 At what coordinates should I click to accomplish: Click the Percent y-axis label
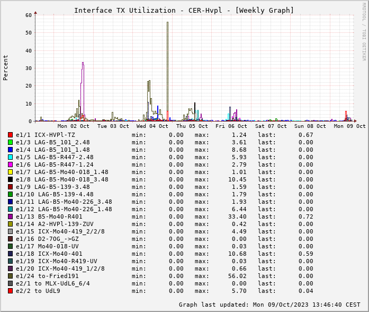[6, 67]
